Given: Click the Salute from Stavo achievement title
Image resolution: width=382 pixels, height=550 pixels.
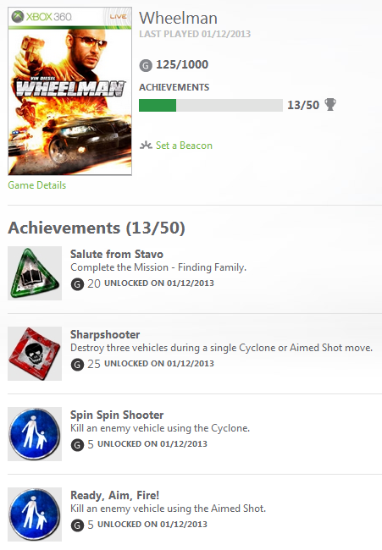Looking at the screenshot, I should pyautogui.click(x=117, y=254).
